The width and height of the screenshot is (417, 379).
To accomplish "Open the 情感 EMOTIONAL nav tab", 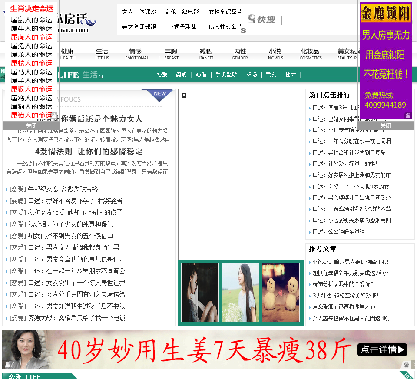I will click(137, 54).
